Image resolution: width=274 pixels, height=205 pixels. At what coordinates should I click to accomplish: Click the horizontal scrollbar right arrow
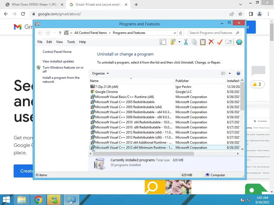click(x=238, y=153)
